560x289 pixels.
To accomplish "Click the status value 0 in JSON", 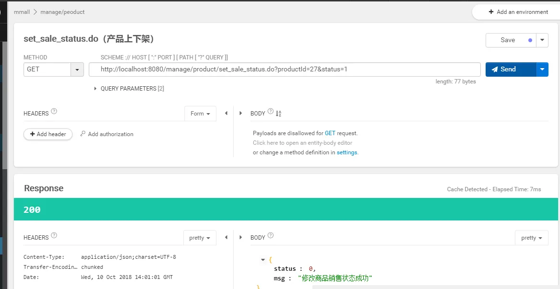I will [x=311, y=269].
